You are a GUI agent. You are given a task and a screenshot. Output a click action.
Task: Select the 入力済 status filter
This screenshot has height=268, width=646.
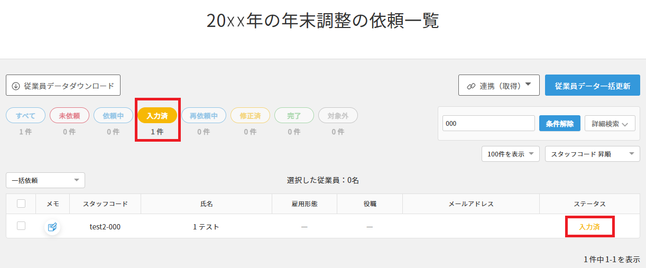tap(157, 116)
